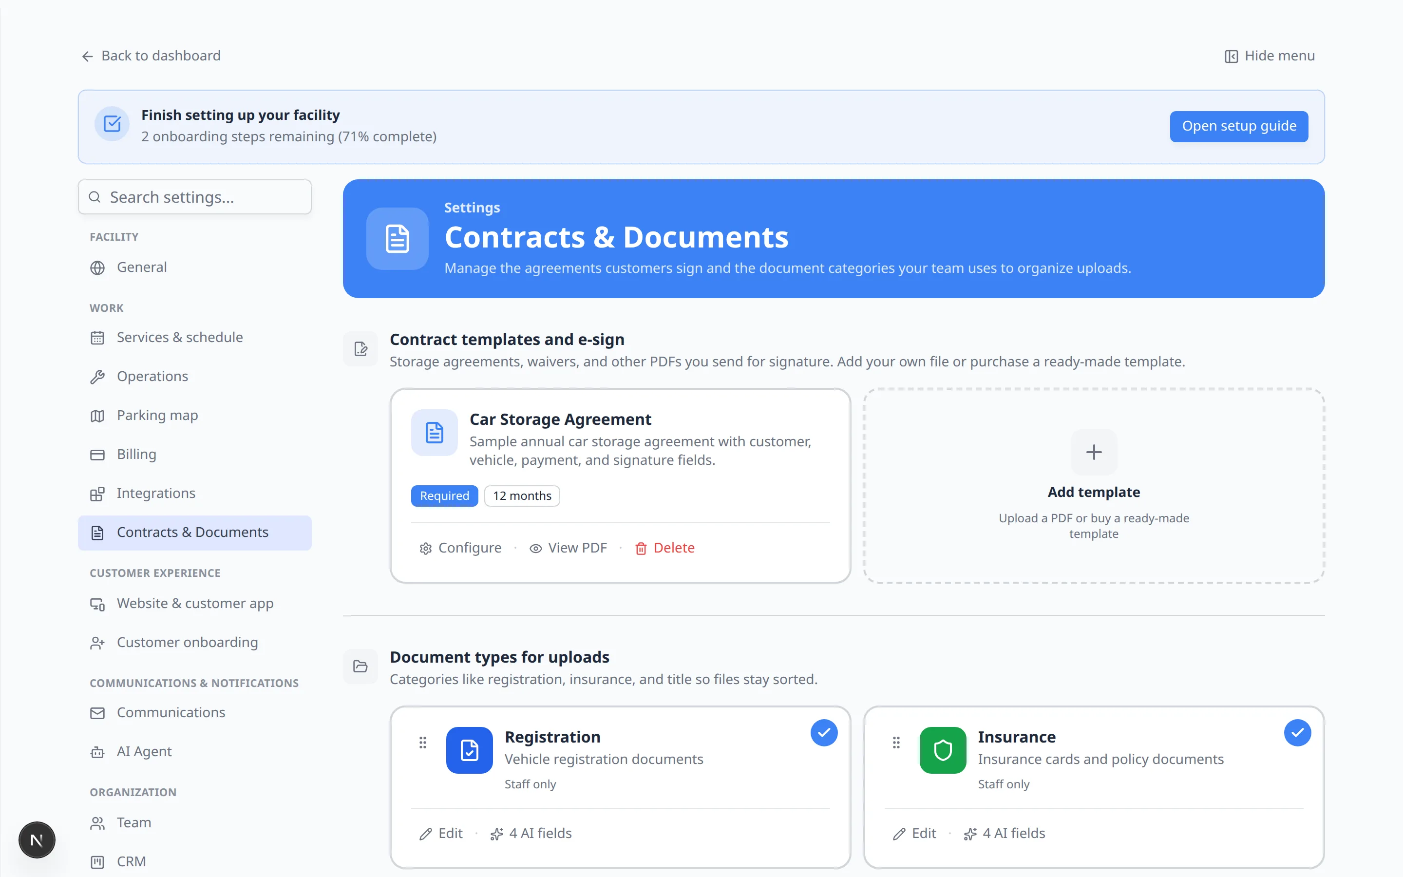This screenshot has width=1403, height=877.
Task: Click Hide menu panel icon
Action: (1231, 56)
